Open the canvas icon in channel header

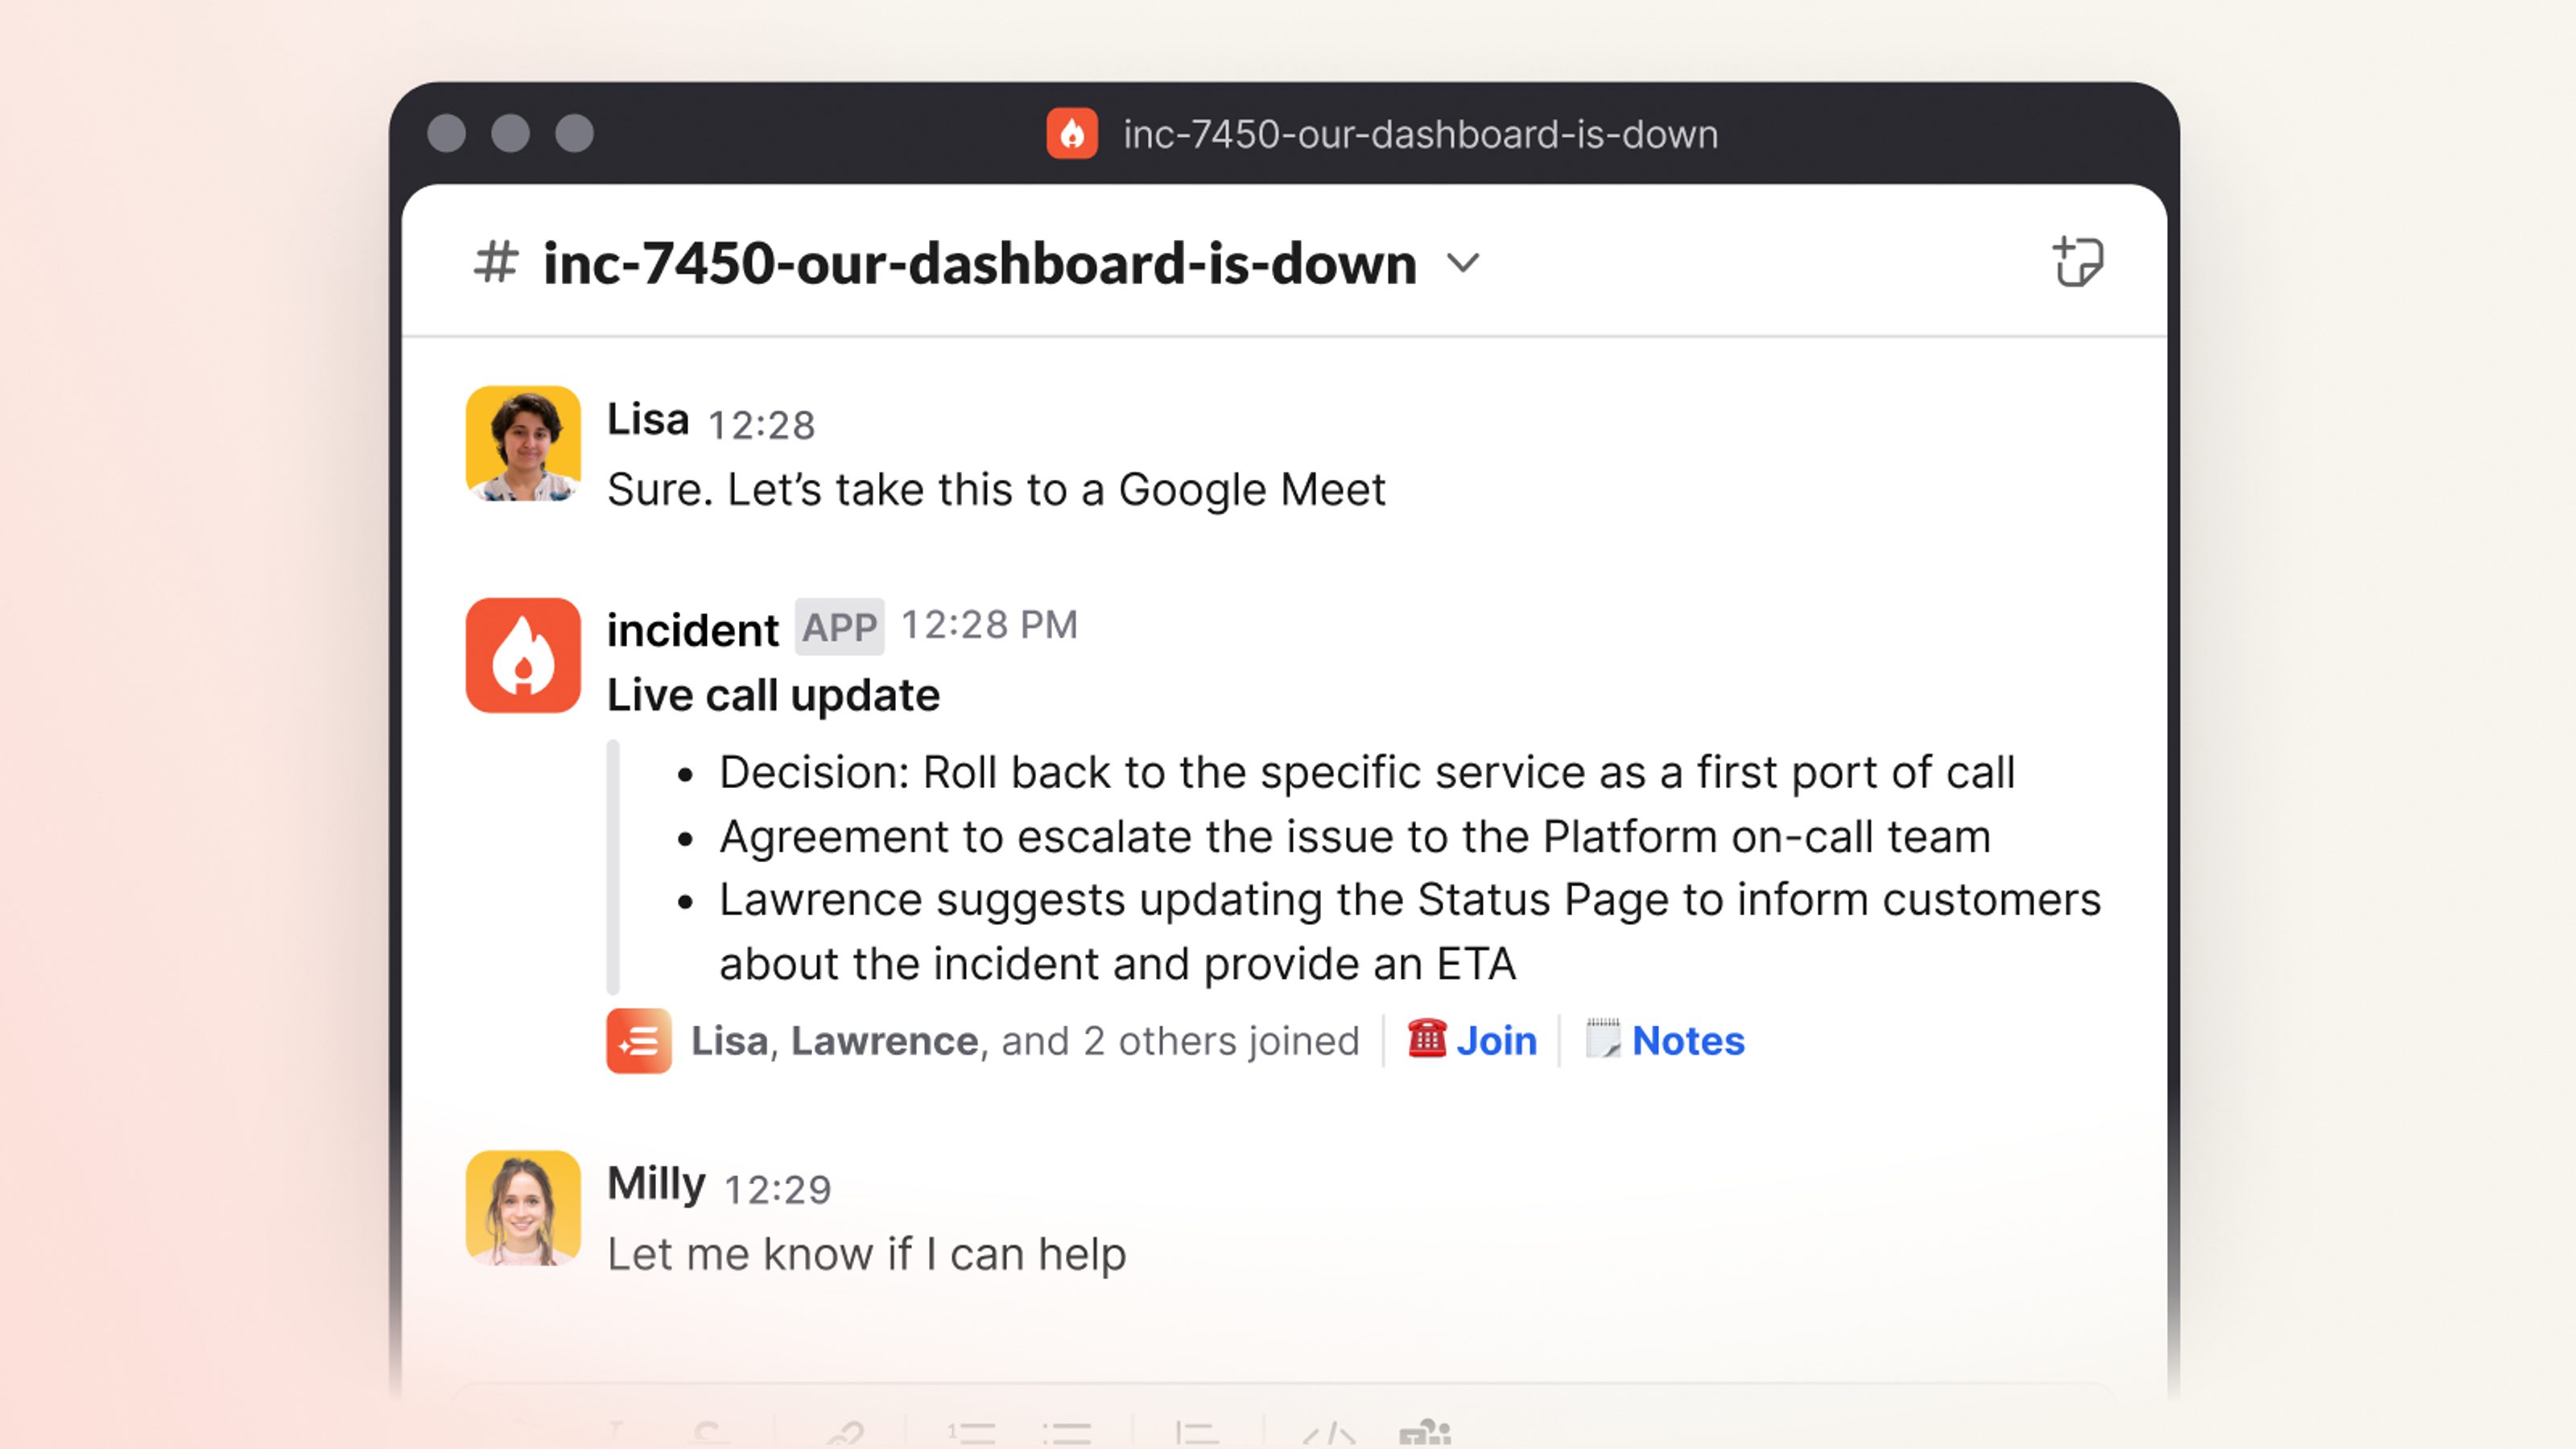[x=2077, y=262]
